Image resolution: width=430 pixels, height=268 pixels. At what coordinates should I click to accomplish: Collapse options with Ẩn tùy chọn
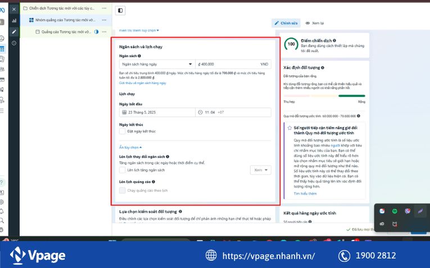(130, 147)
